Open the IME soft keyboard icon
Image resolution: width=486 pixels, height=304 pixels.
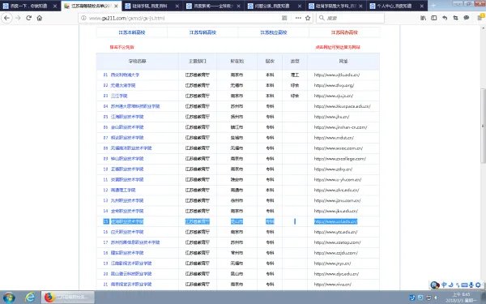click(x=464, y=285)
